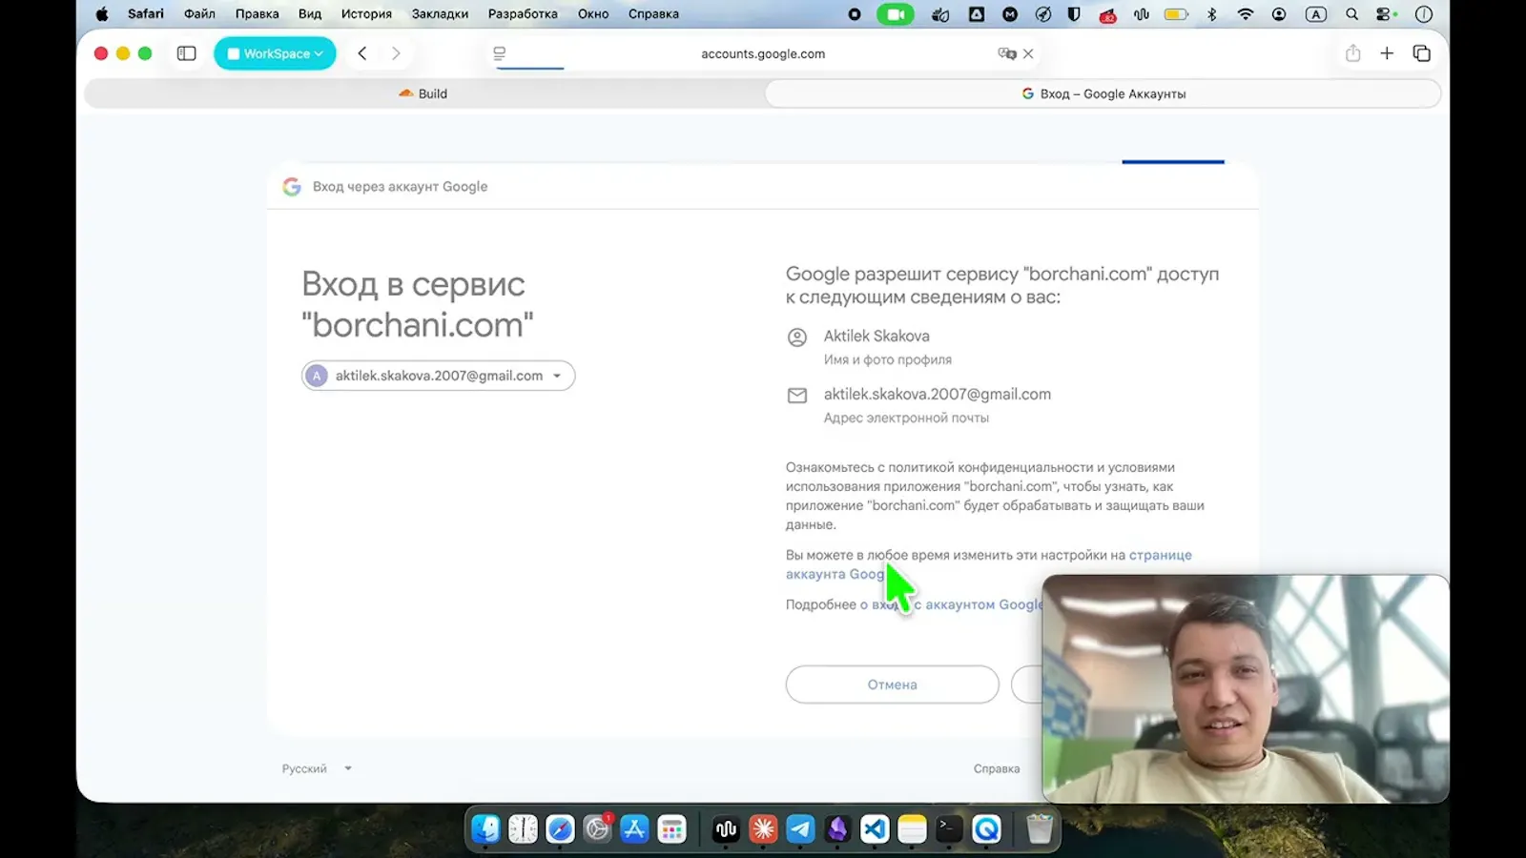Open the Окно menu
Image resolution: width=1526 pixels, height=858 pixels.
coord(593,14)
